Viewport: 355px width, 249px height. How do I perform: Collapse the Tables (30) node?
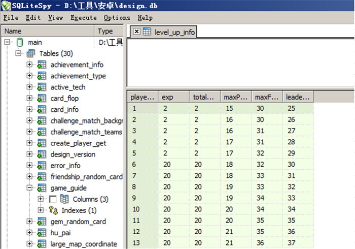[x=18, y=53]
